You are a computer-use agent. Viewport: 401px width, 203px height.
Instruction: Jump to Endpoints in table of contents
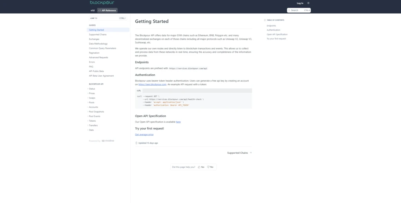click(x=271, y=26)
